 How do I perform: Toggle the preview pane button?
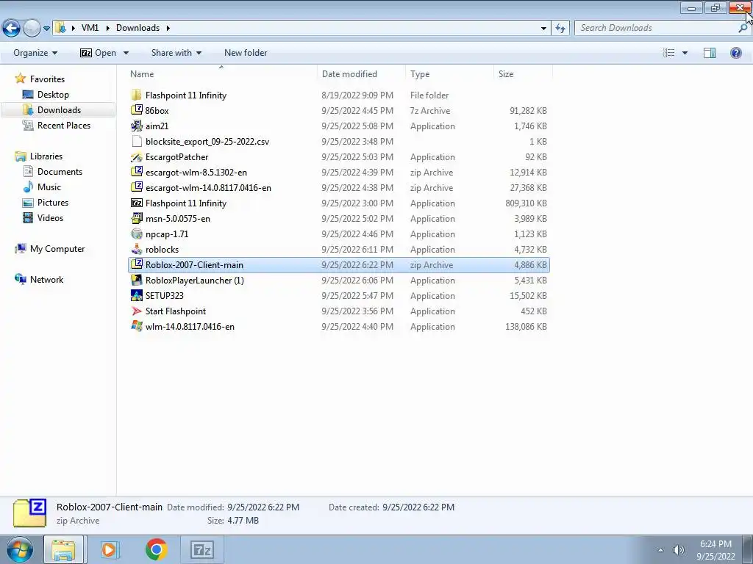tap(710, 53)
